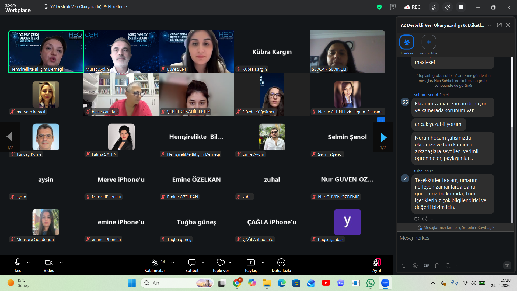Open the AI Companion sparkle icon
The width and height of the screenshot is (517, 291).
point(448,7)
